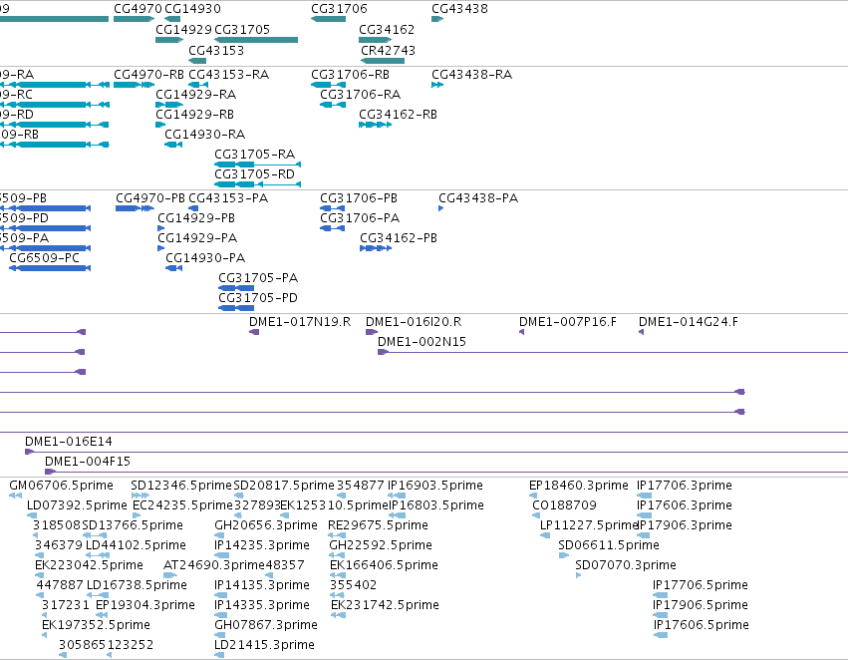Click the CG43153-RA transcript label

(229, 74)
